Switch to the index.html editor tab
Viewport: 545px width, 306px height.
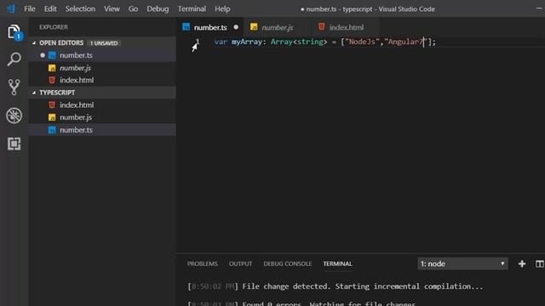[346, 27]
